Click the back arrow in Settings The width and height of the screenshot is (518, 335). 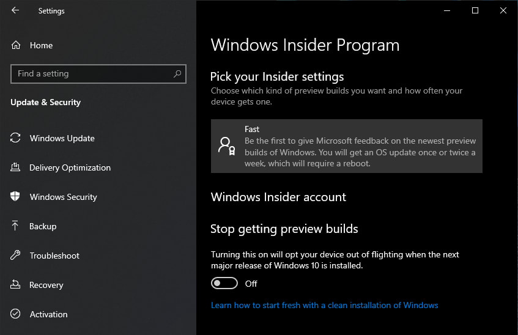[15, 10]
